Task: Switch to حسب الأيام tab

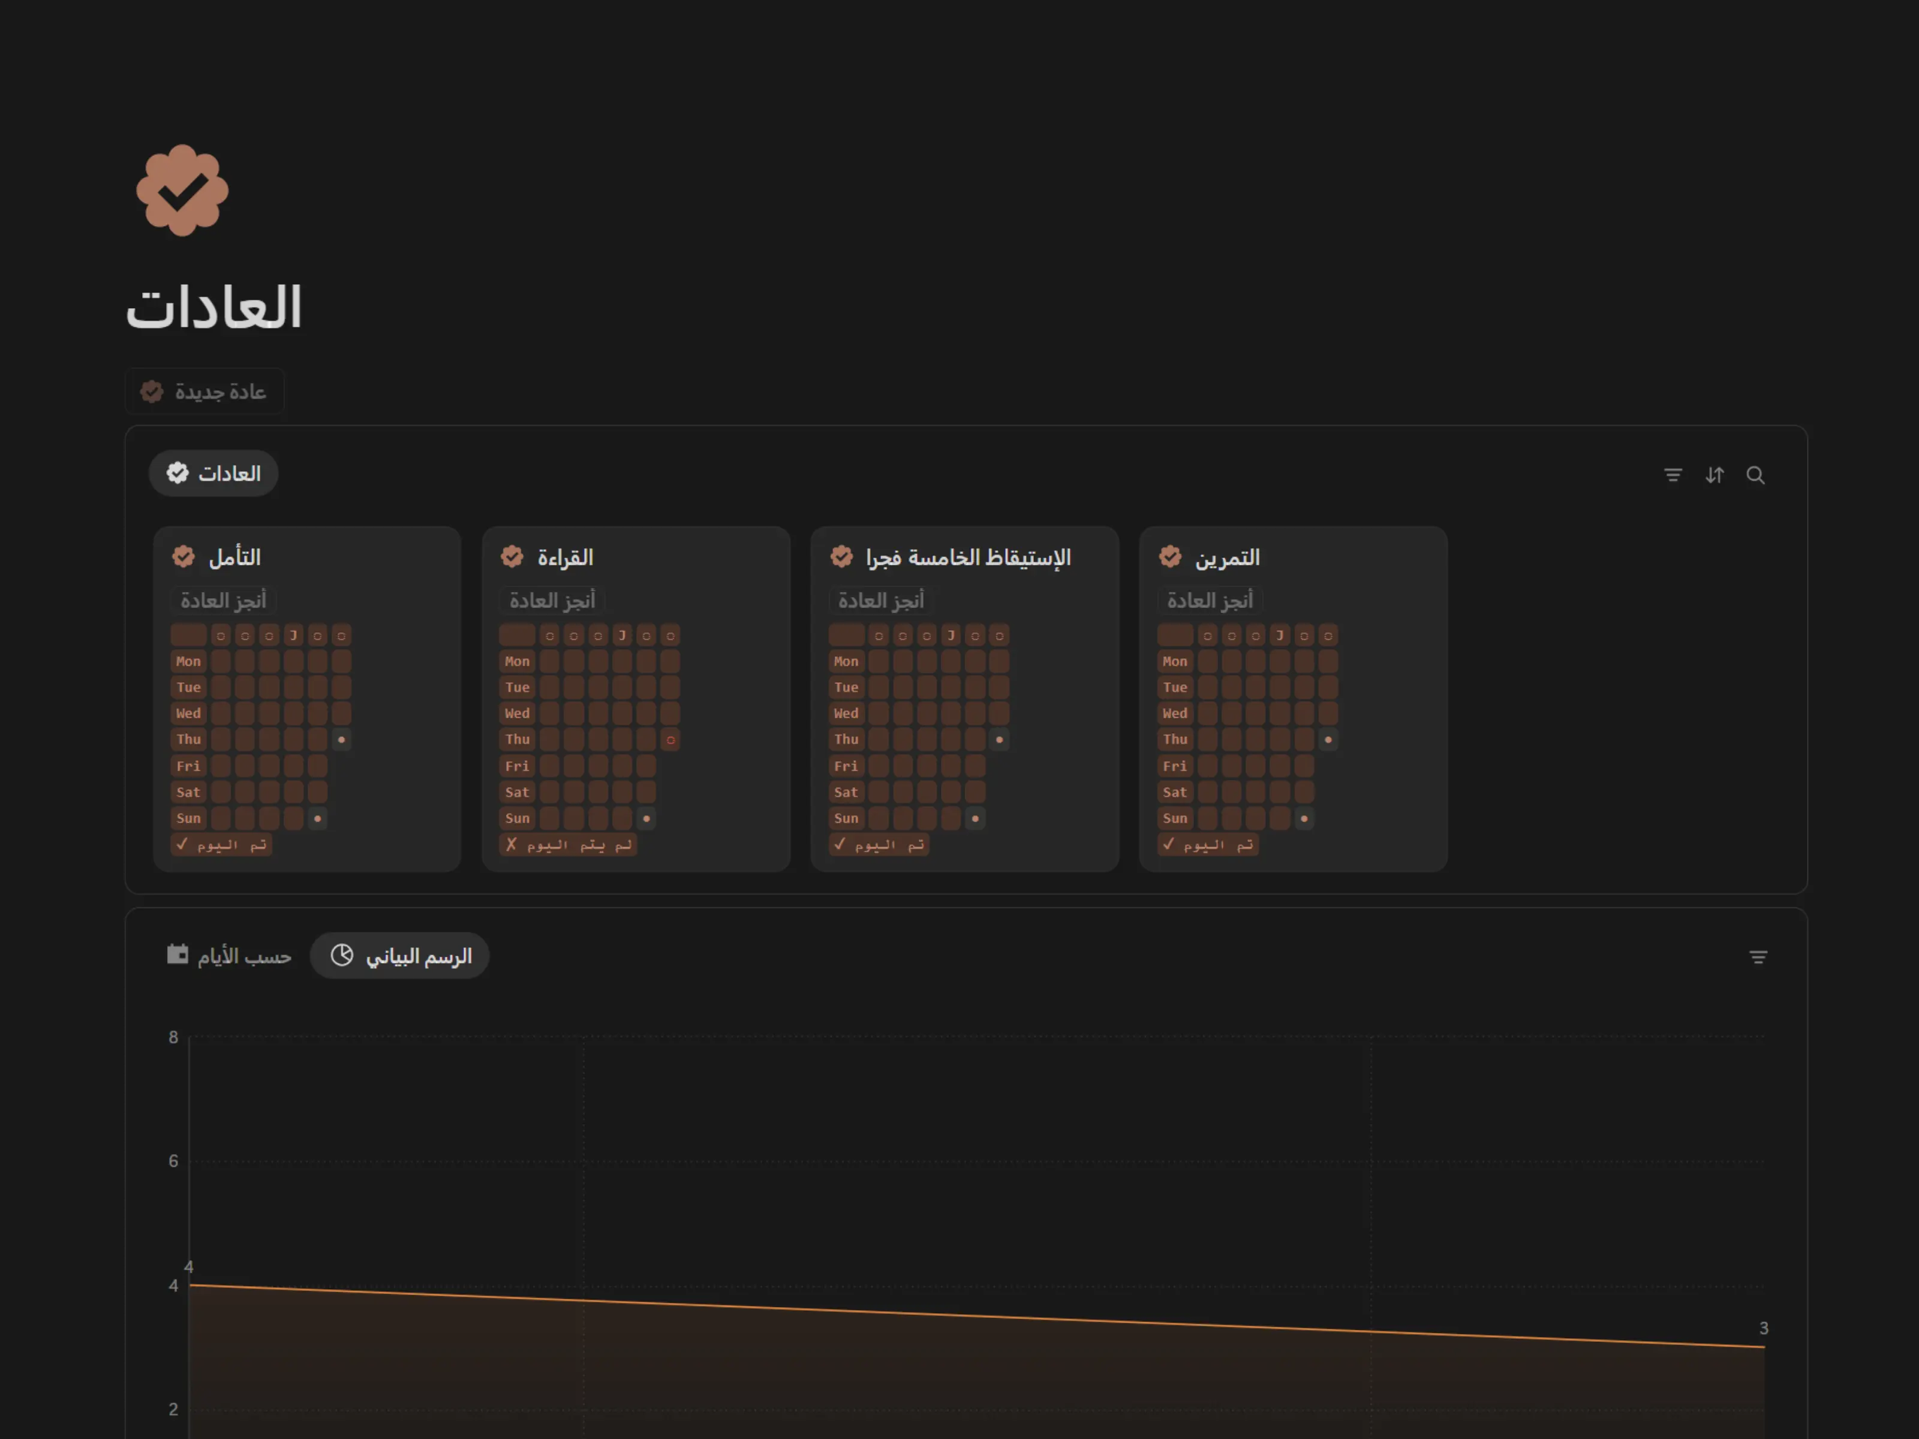Action: coord(229,956)
